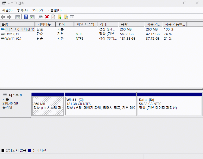Screen dimensions: 203x159
Task: Sort by the 파일 시스템 column header
Action: click(85, 24)
